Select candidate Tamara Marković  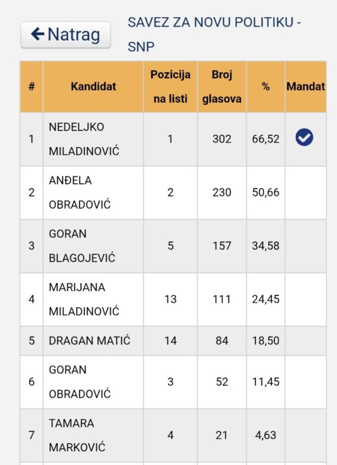77,435
